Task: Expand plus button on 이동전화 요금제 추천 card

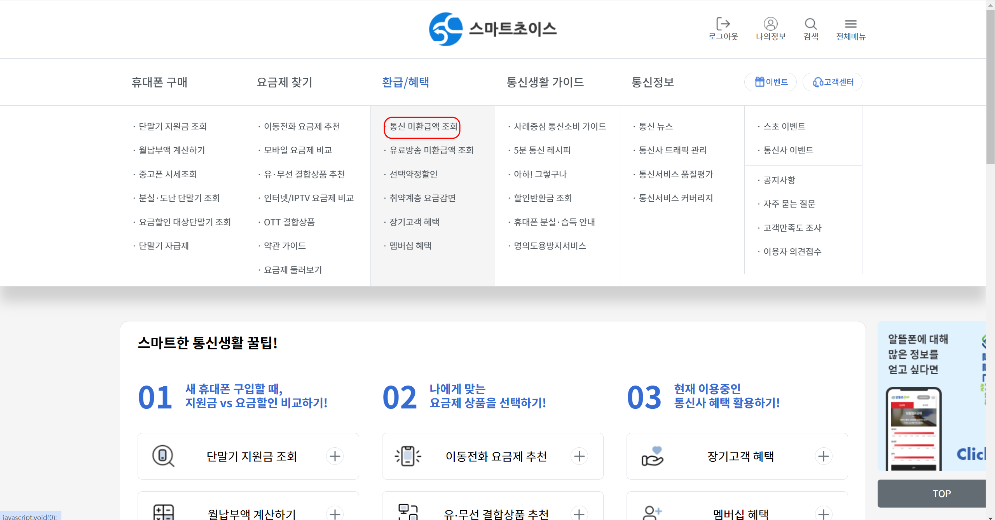Action: point(579,456)
